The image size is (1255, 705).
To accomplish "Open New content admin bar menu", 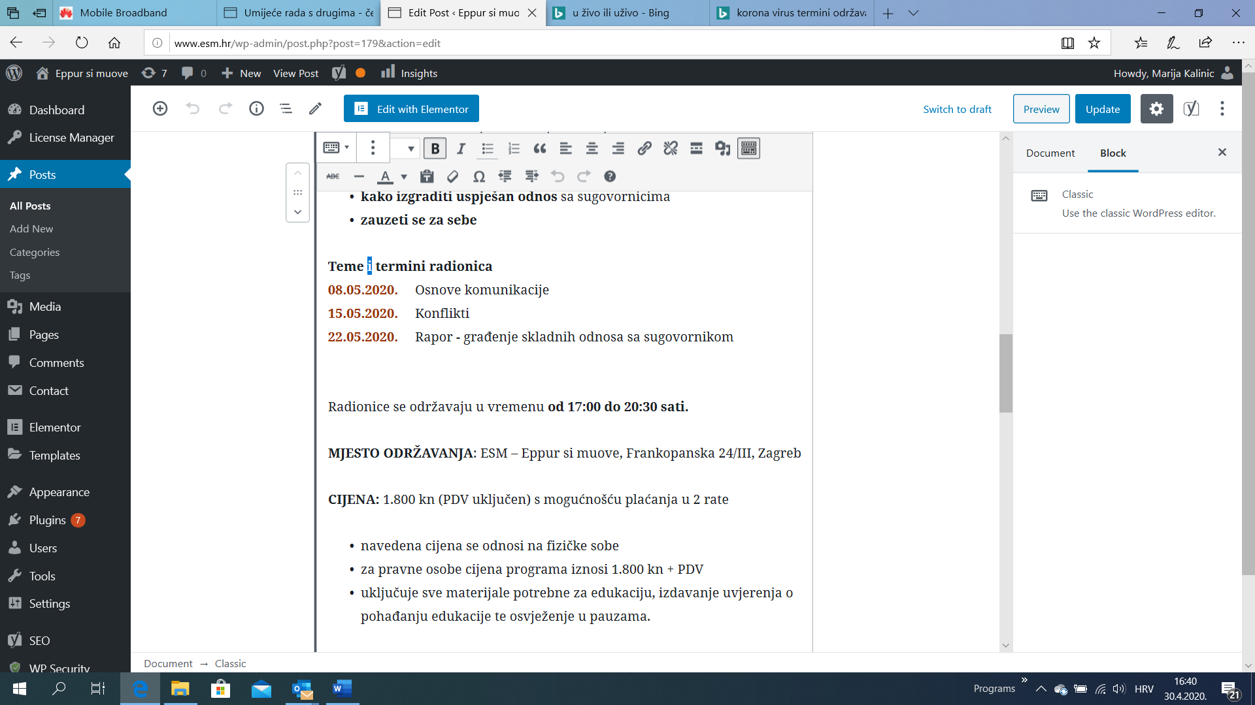I will [x=241, y=73].
